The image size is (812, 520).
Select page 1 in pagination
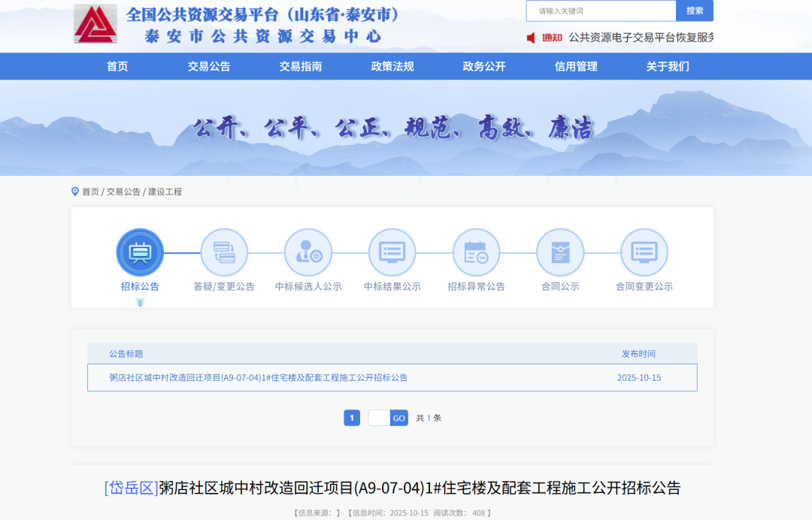[352, 418]
